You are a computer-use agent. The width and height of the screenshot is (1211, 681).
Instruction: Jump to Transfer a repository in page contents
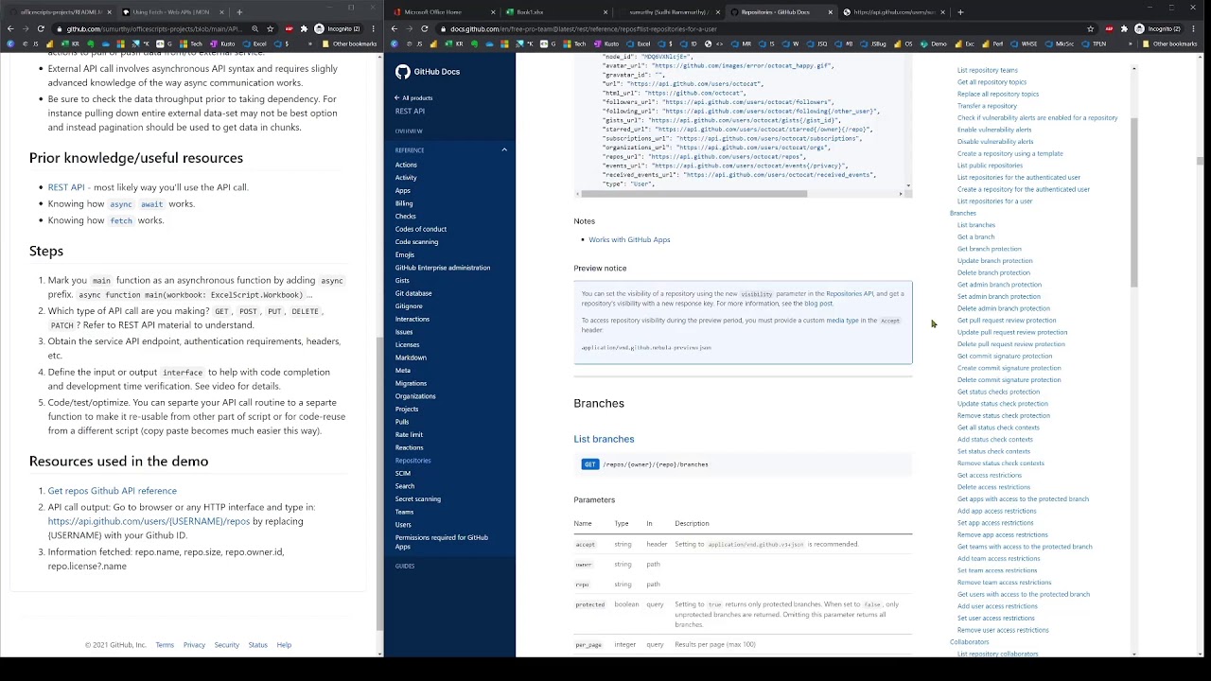tap(987, 106)
